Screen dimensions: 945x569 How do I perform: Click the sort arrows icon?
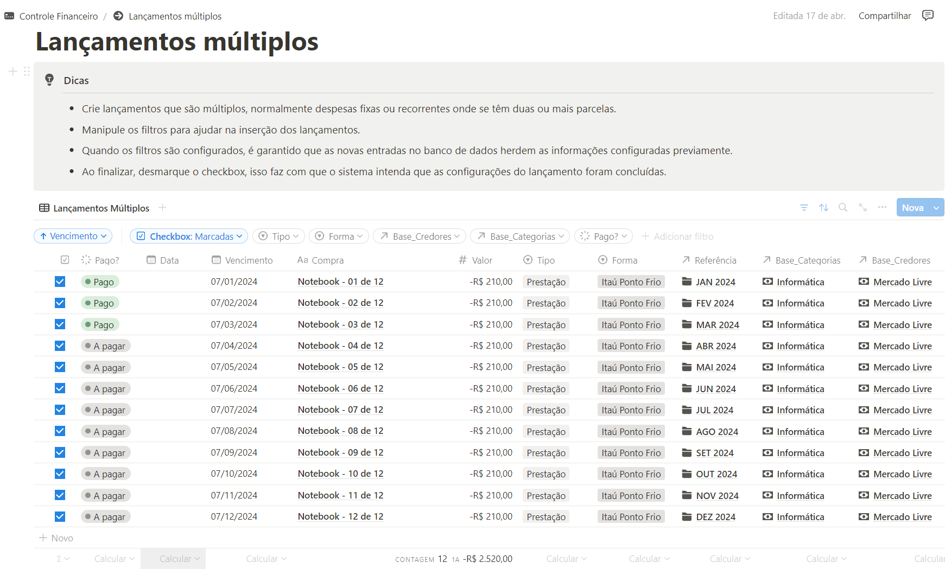[x=823, y=208]
